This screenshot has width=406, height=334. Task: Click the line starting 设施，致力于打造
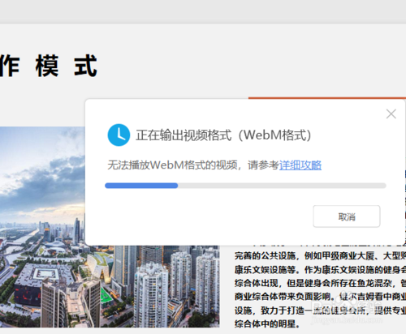[x=320, y=310]
